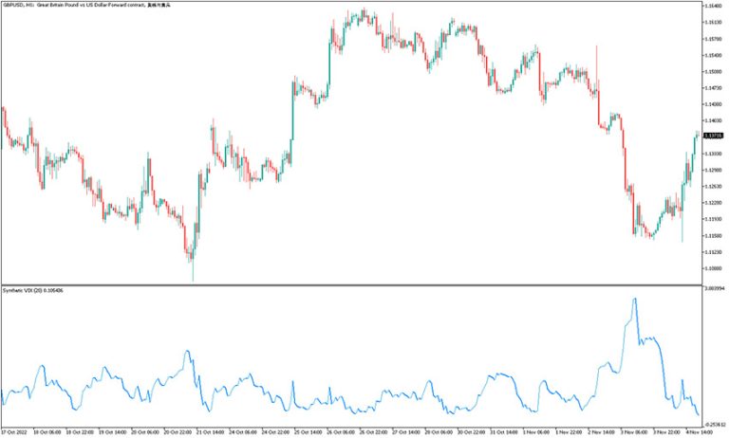Click the 21 Oct 14:00 time label
The width and height of the screenshot is (729, 438).
point(211,432)
